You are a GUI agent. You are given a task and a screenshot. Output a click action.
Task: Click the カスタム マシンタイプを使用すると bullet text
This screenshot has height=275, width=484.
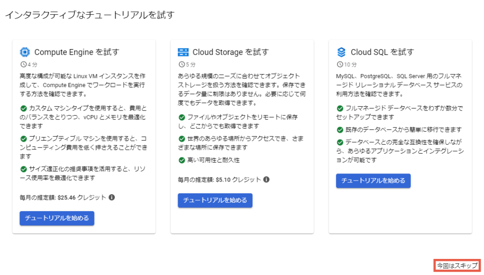[x=83, y=117]
